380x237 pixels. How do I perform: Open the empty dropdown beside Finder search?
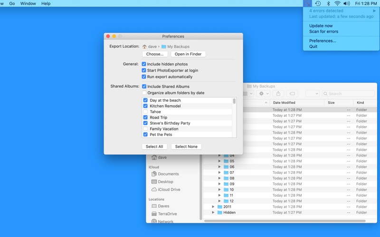(x=313, y=93)
